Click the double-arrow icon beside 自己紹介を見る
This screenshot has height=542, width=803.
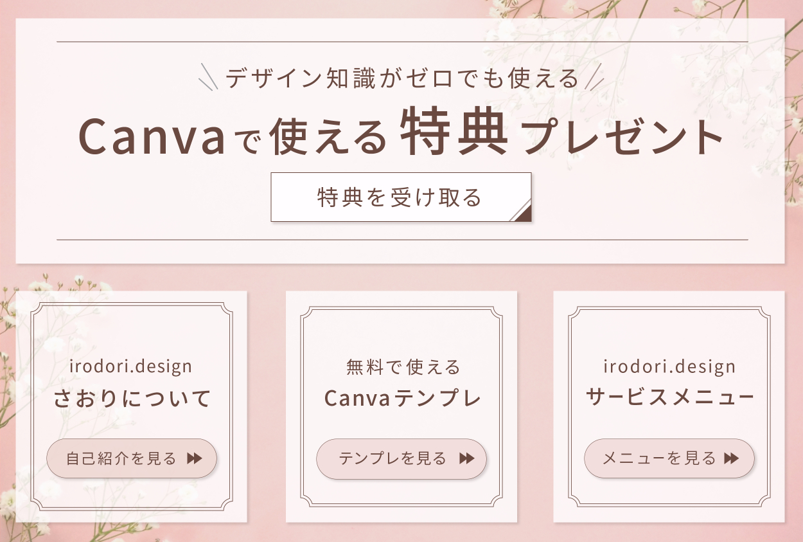point(194,458)
